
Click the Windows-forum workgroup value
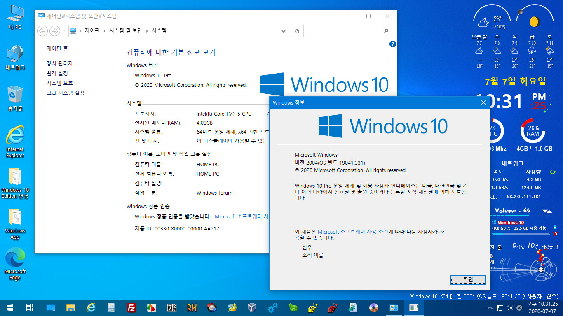tap(214, 193)
